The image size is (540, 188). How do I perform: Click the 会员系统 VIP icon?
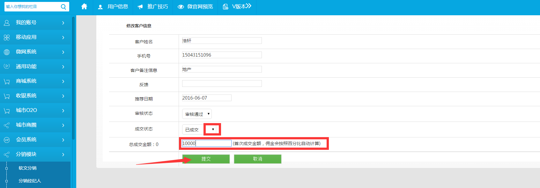coord(7,140)
